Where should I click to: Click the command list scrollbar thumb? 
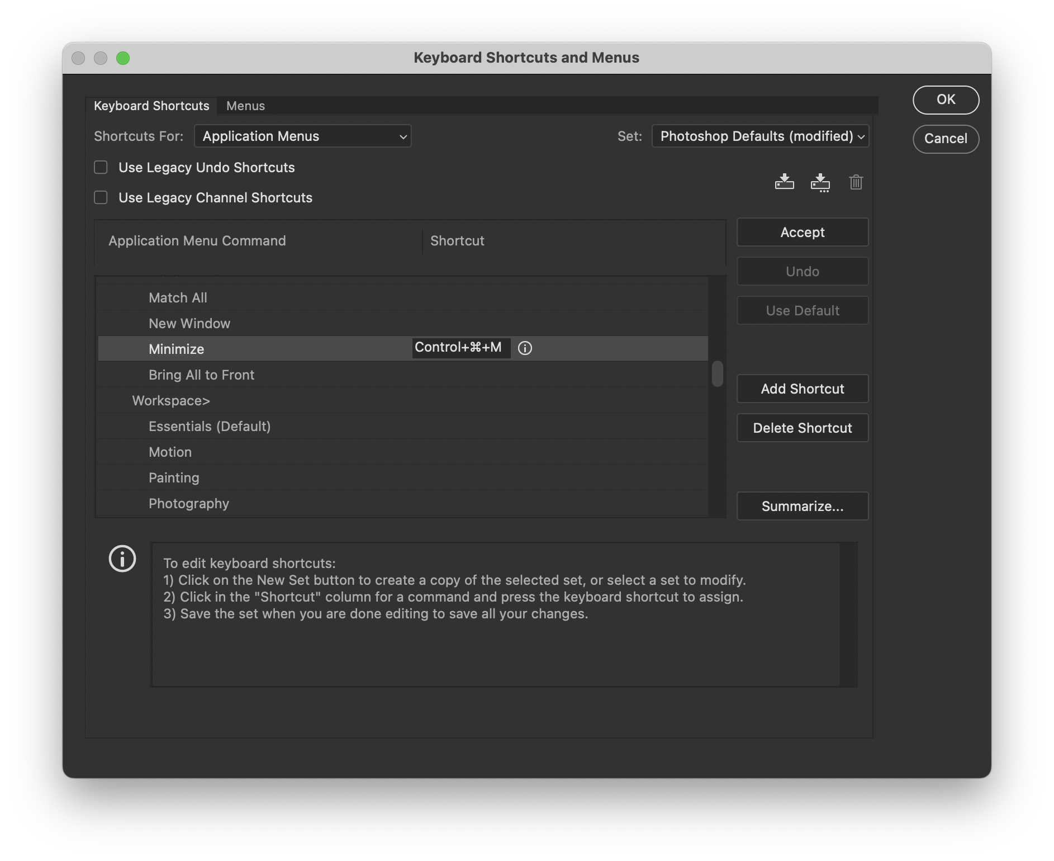tap(717, 373)
